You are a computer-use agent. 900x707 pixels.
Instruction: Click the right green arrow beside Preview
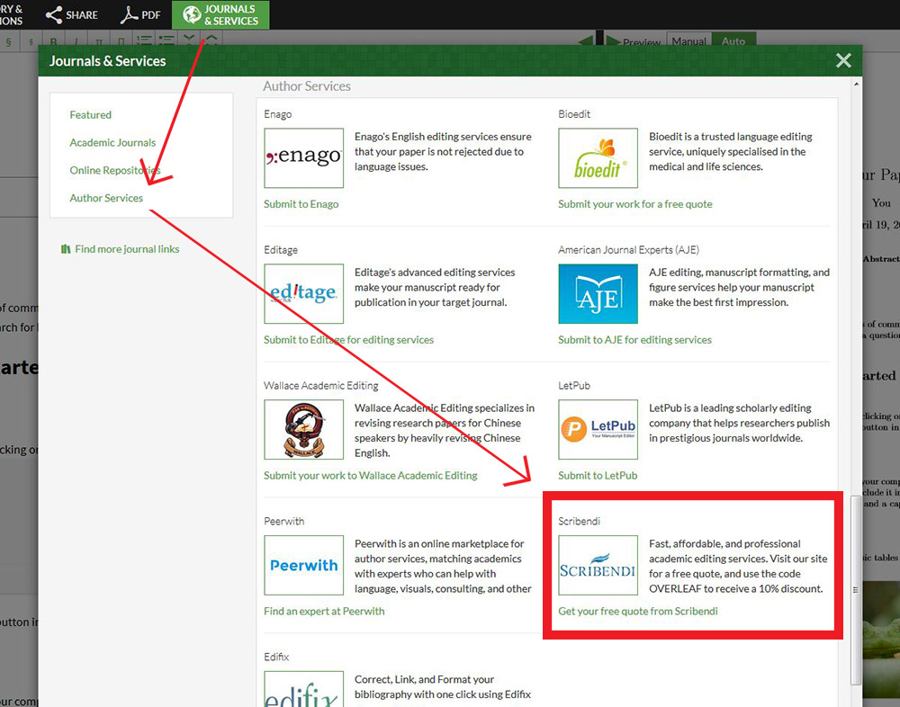613,40
